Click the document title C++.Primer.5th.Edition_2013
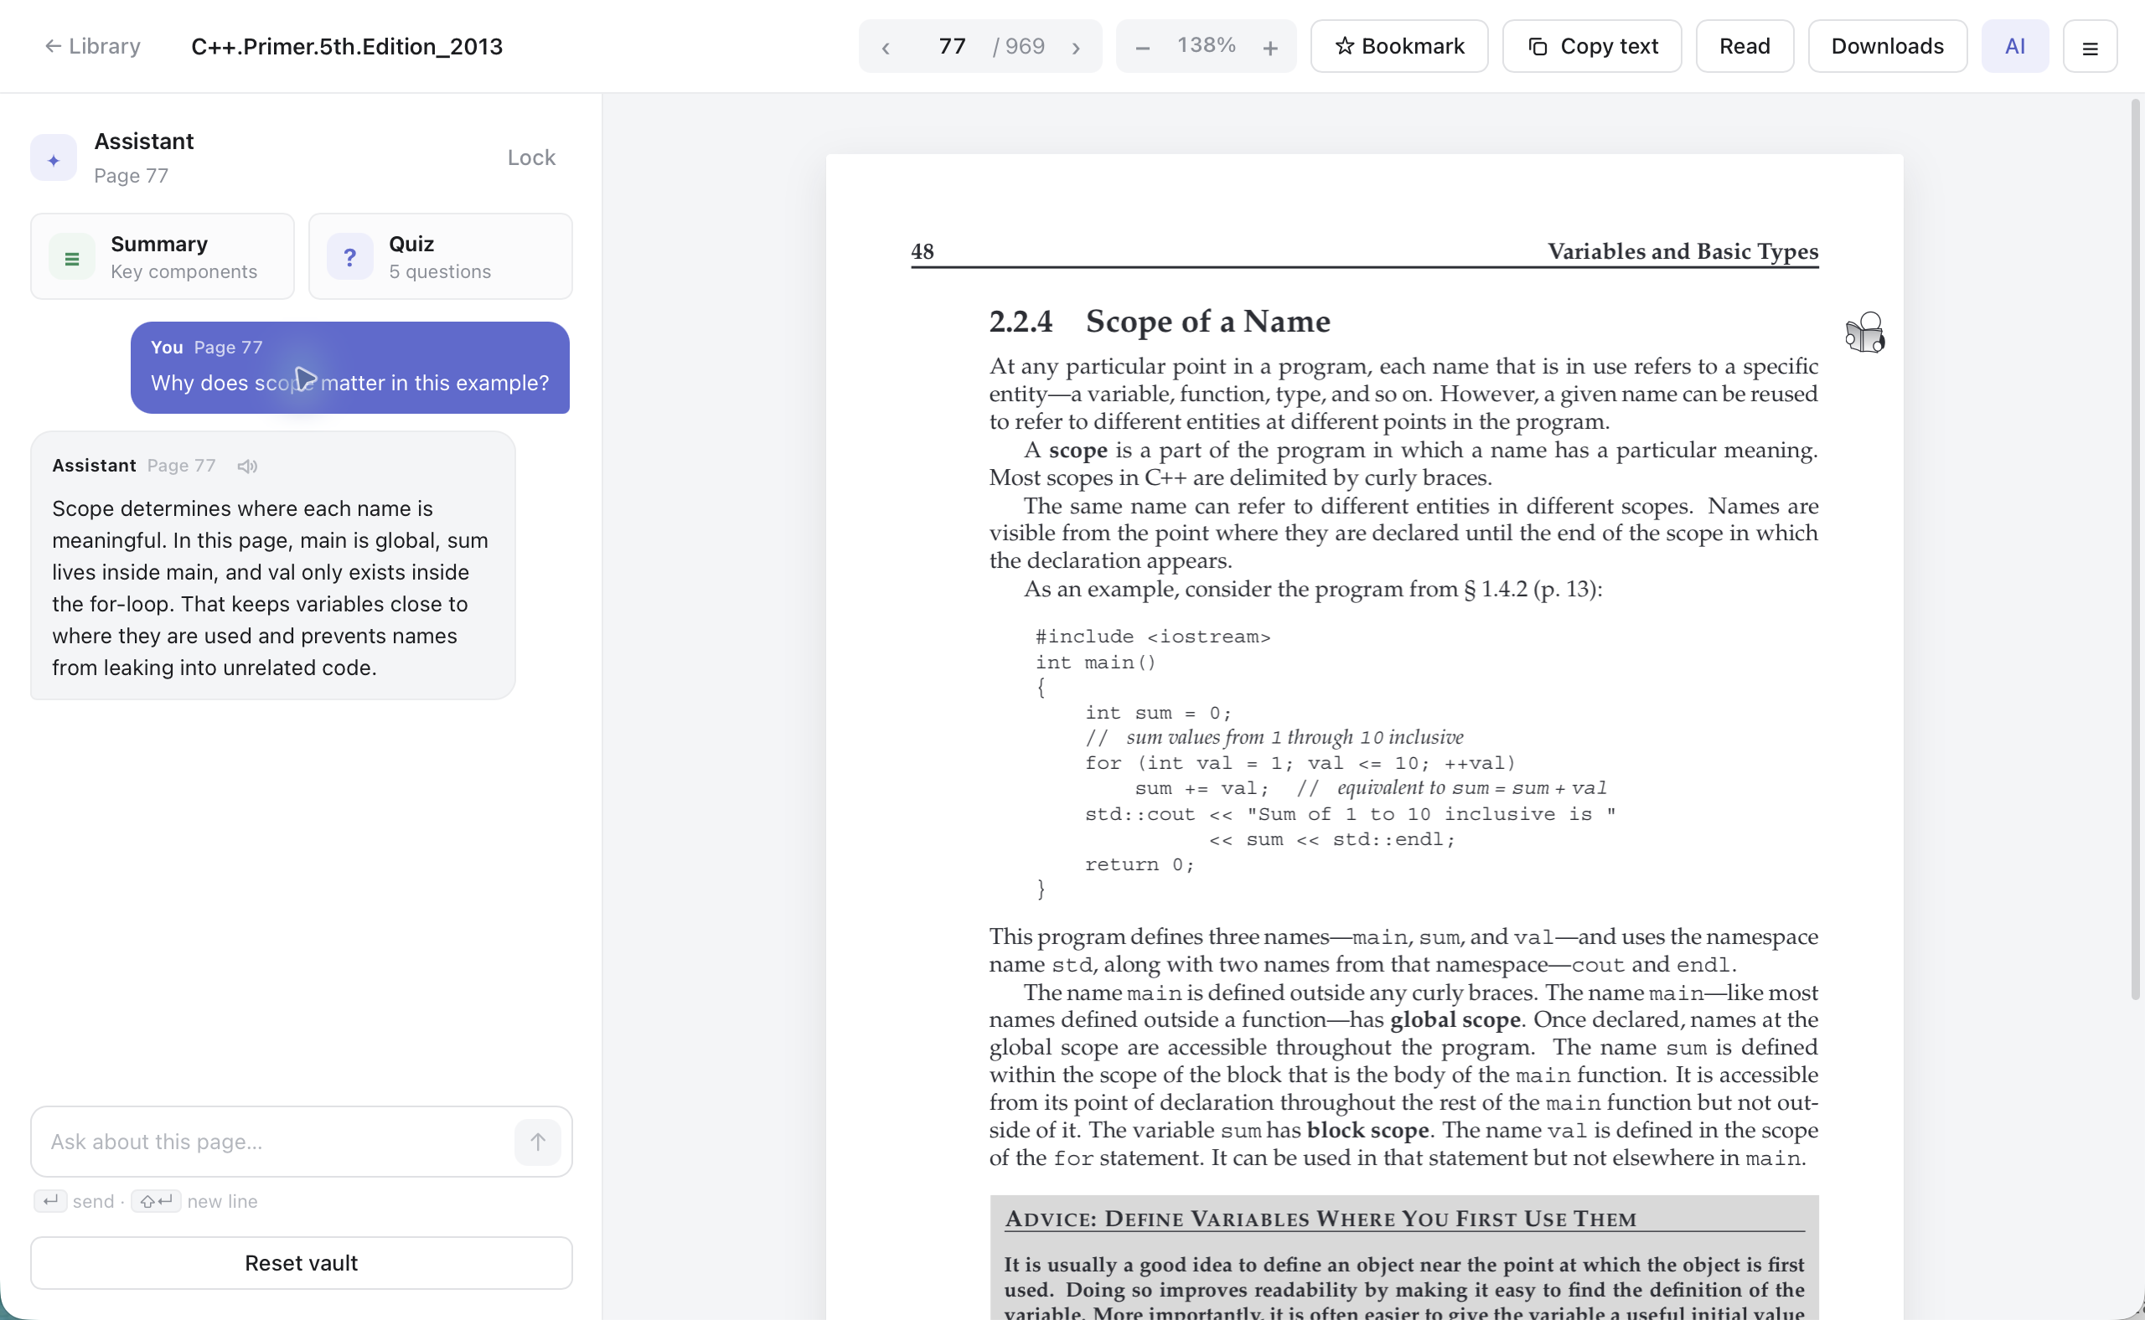The image size is (2145, 1320). click(x=347, y=46)
